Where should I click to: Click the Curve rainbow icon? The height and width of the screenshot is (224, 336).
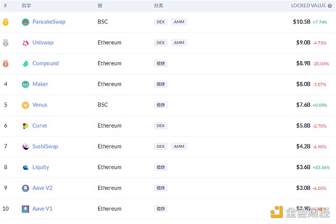coord(25,126)
